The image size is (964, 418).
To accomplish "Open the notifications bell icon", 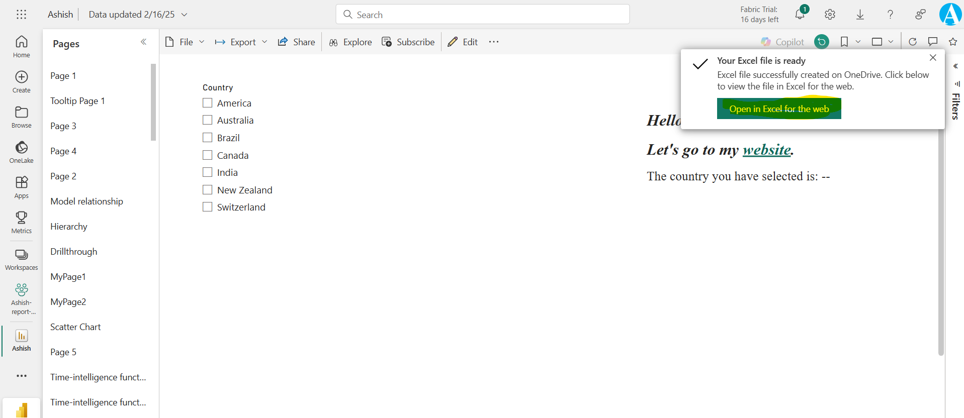I will pos(800,15).
